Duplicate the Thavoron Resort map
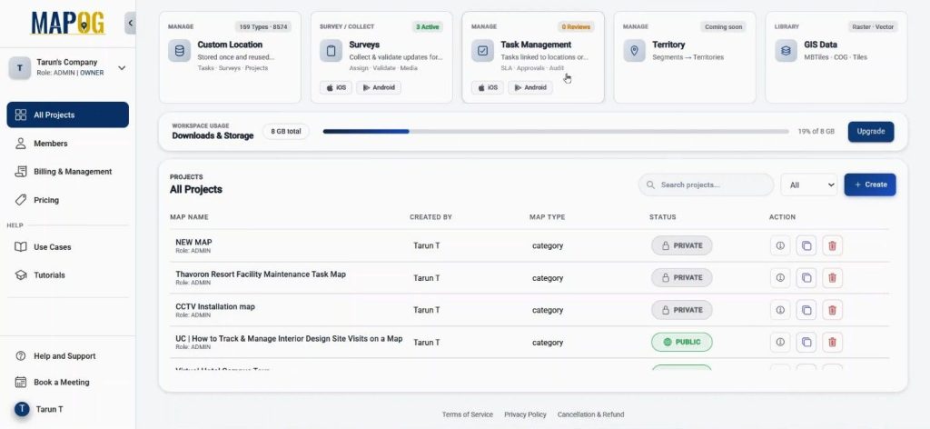The height and width of the screenshot is (429, 930). (x=806, y=277)
